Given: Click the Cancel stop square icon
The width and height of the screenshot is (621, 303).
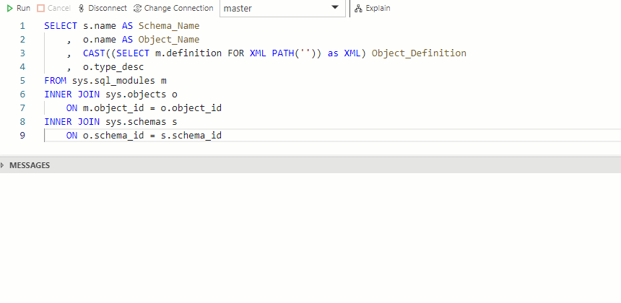Looking at the screenshot, I should click(40, 9).
